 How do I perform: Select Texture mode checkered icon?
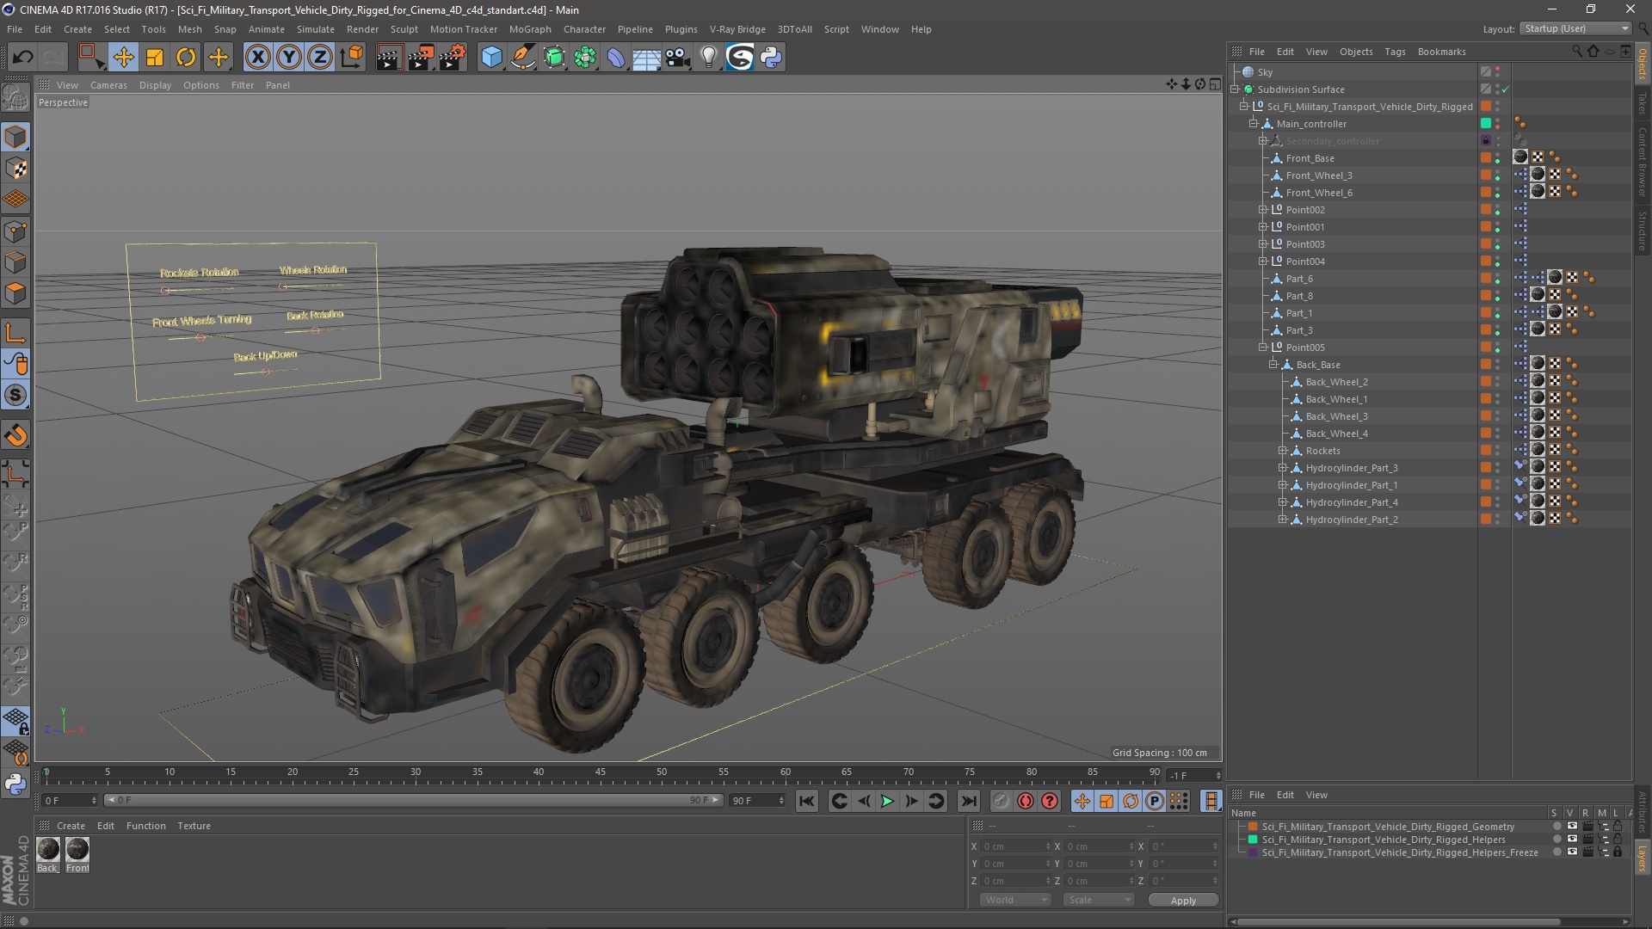(15, 169)
